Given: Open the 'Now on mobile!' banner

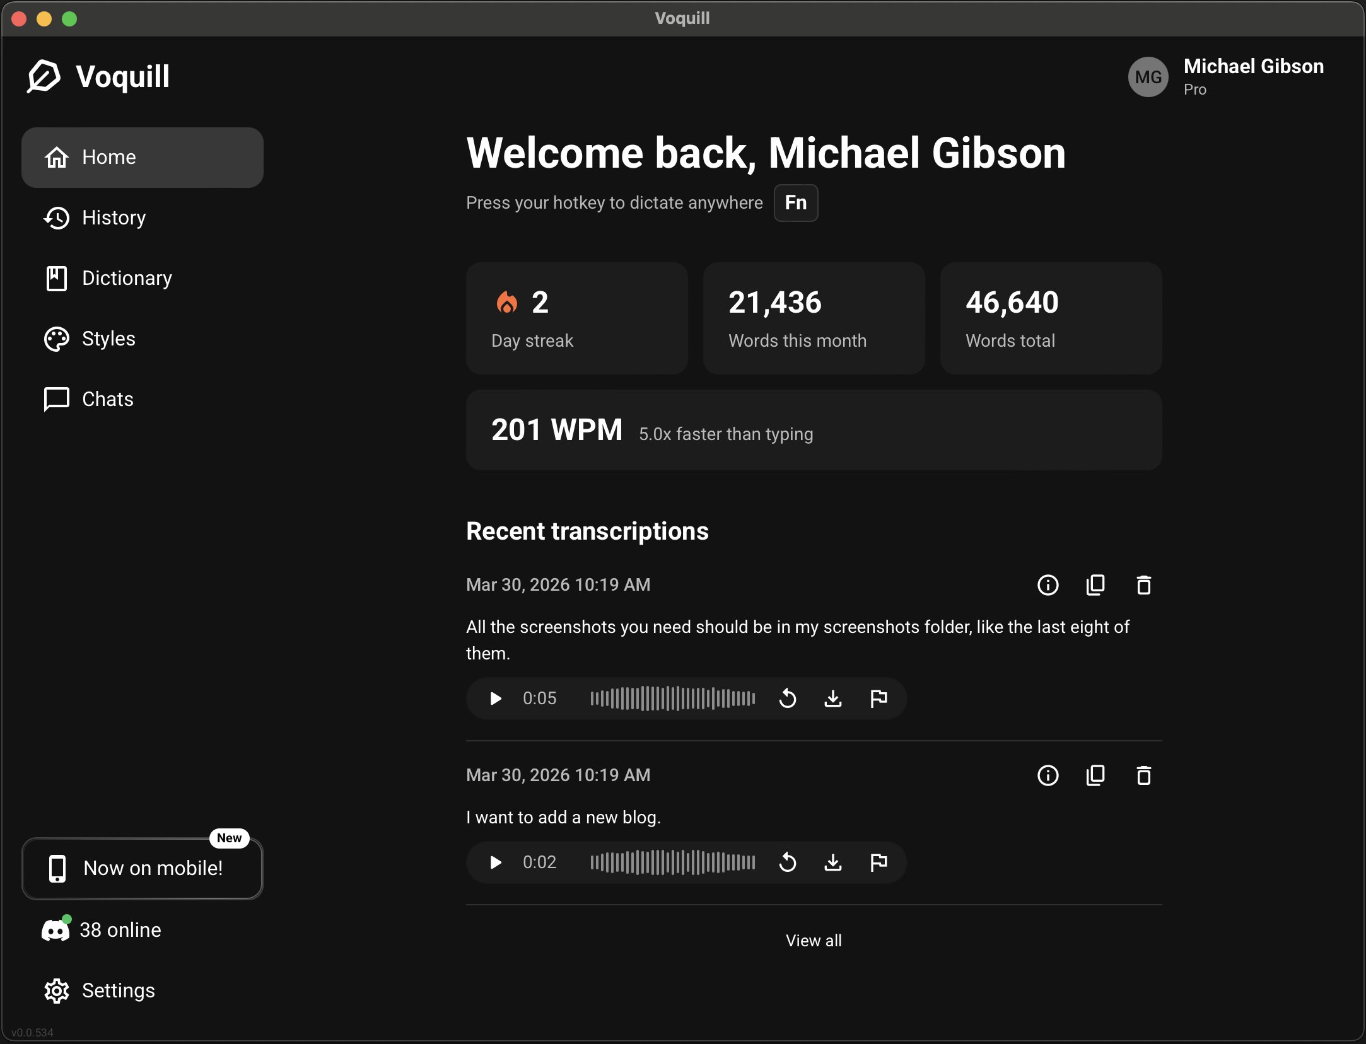Looking at the screenshot, I should (x=142, y=868).
